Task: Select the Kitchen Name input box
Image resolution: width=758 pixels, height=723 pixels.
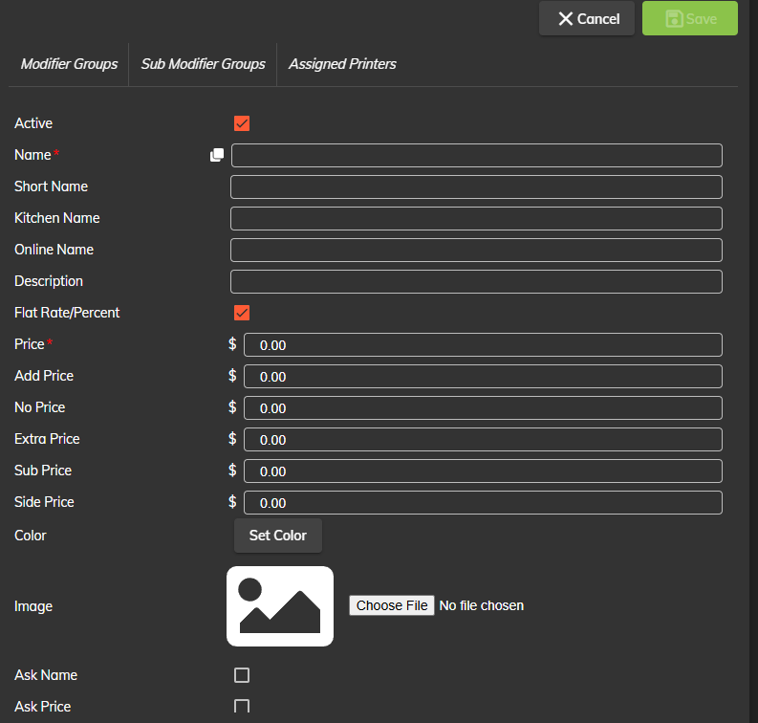Action: click(476, 218)
